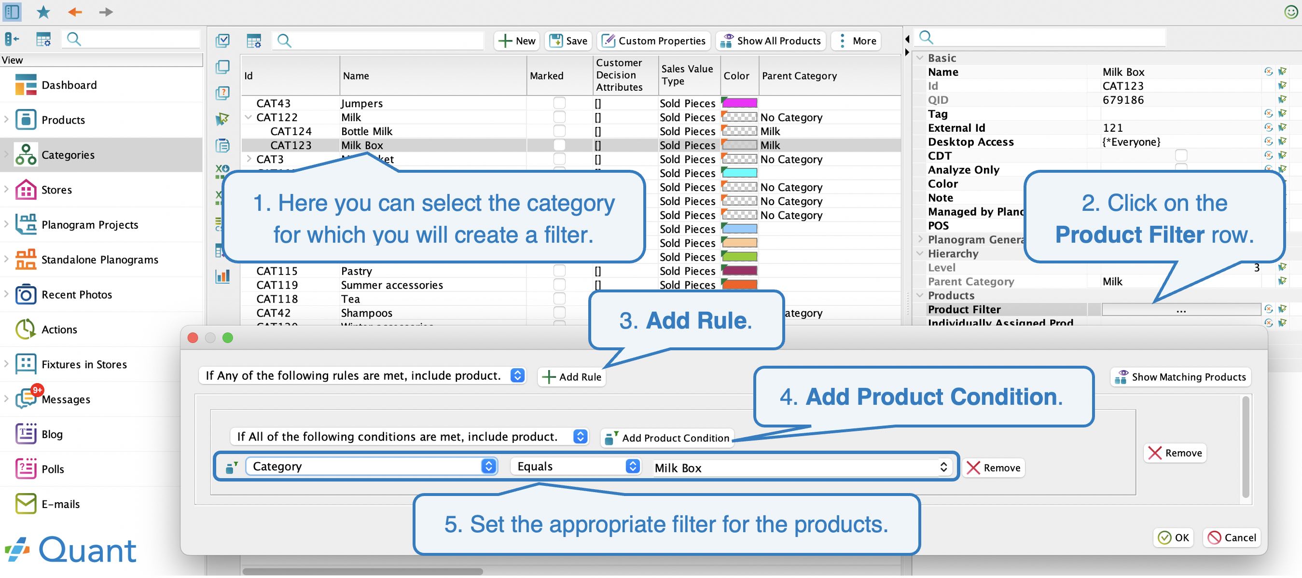Click reset icon in the Name property row

[1269, 72]
